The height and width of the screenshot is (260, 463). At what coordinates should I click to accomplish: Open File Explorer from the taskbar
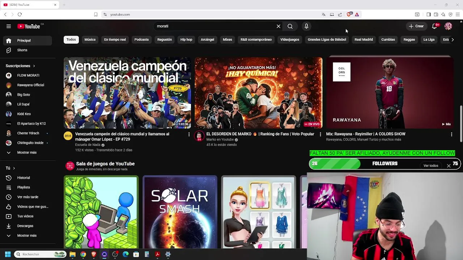tap(72, 254)
